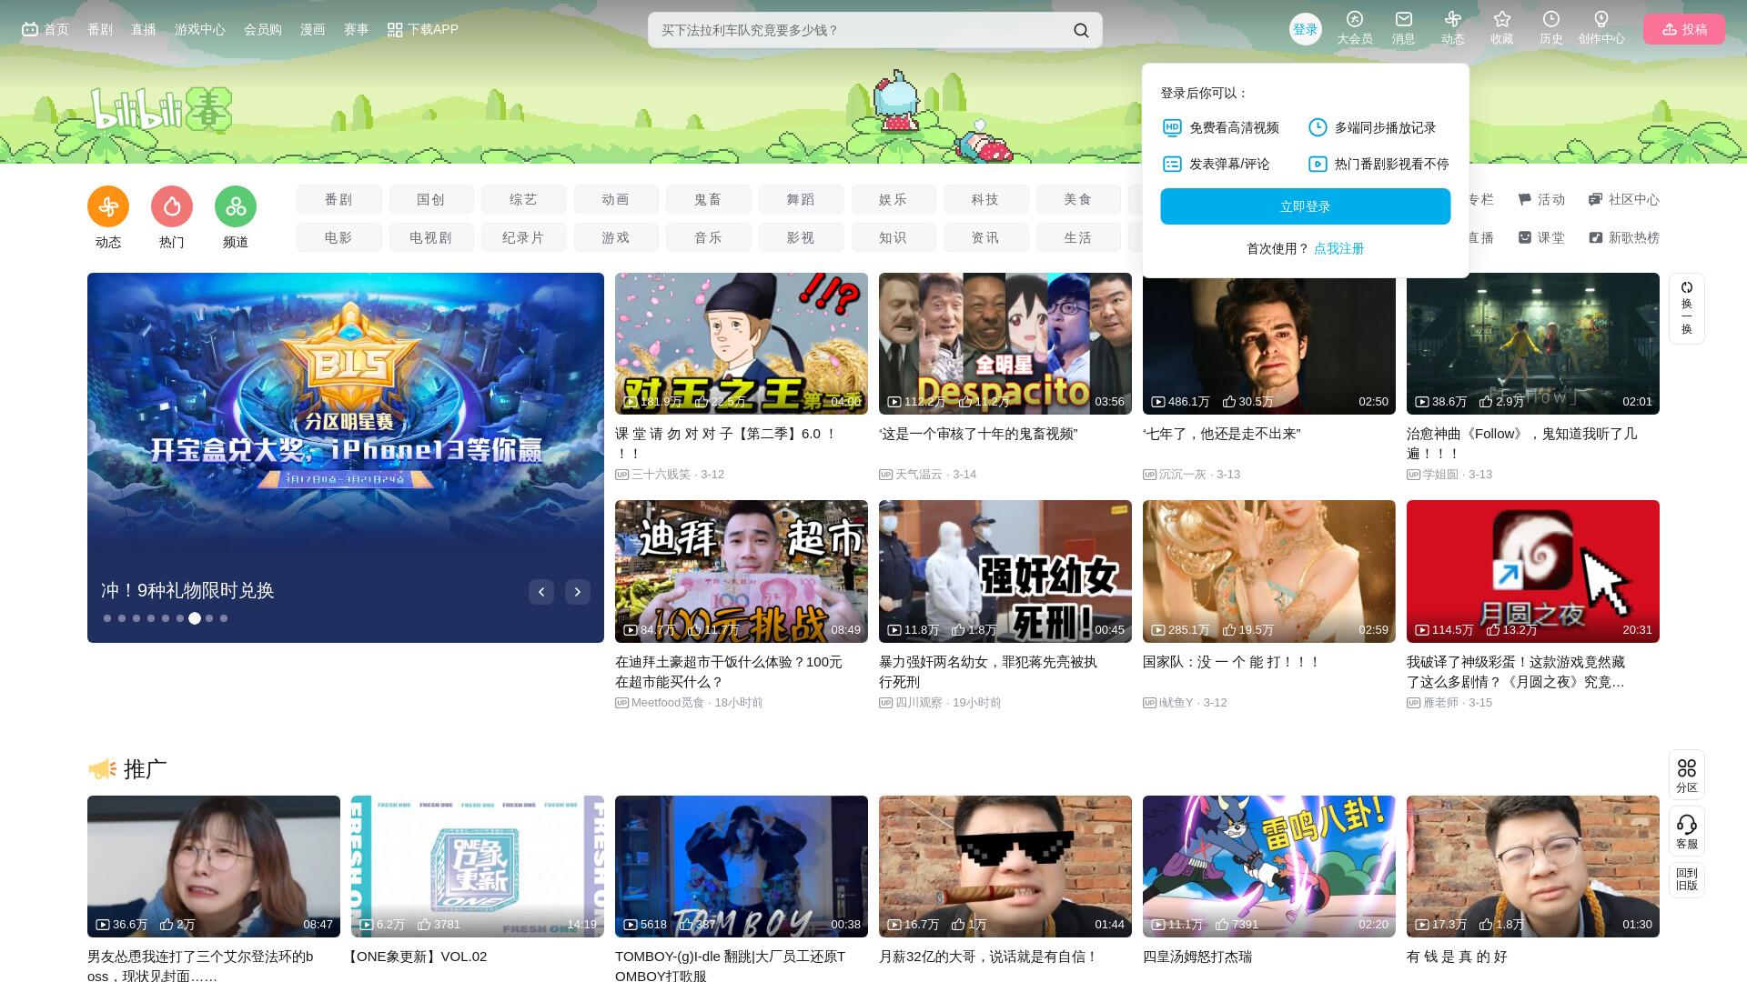Open 消息 messages icon
Screen dimensions: 1747x982
(x=1404, y=19)
